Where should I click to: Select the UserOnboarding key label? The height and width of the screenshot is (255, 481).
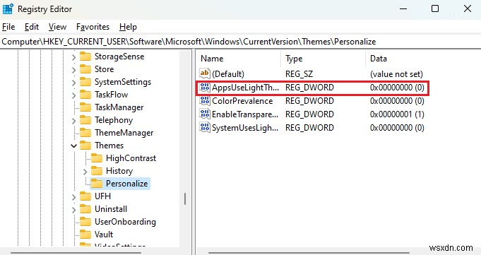coord(125,222)
